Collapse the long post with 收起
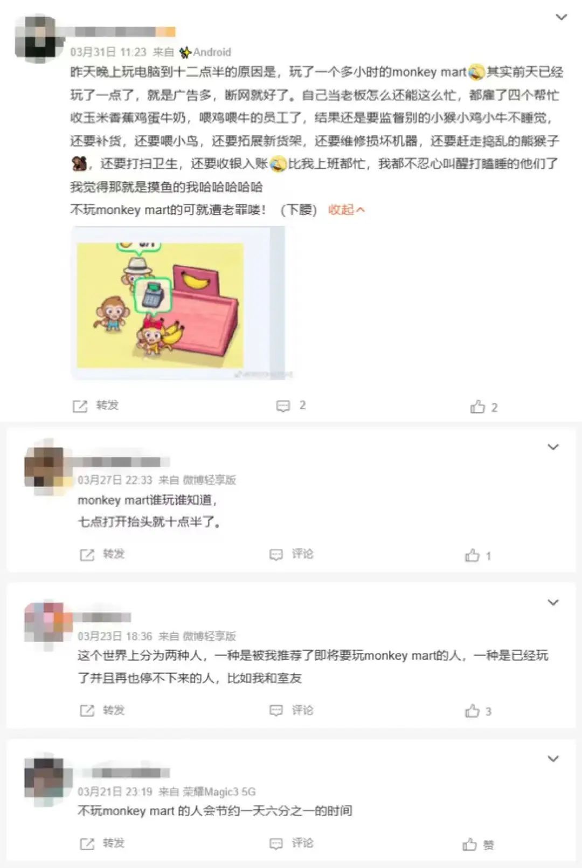The width and height of the screenshot is (582, 868). click(x=347, y=210)
